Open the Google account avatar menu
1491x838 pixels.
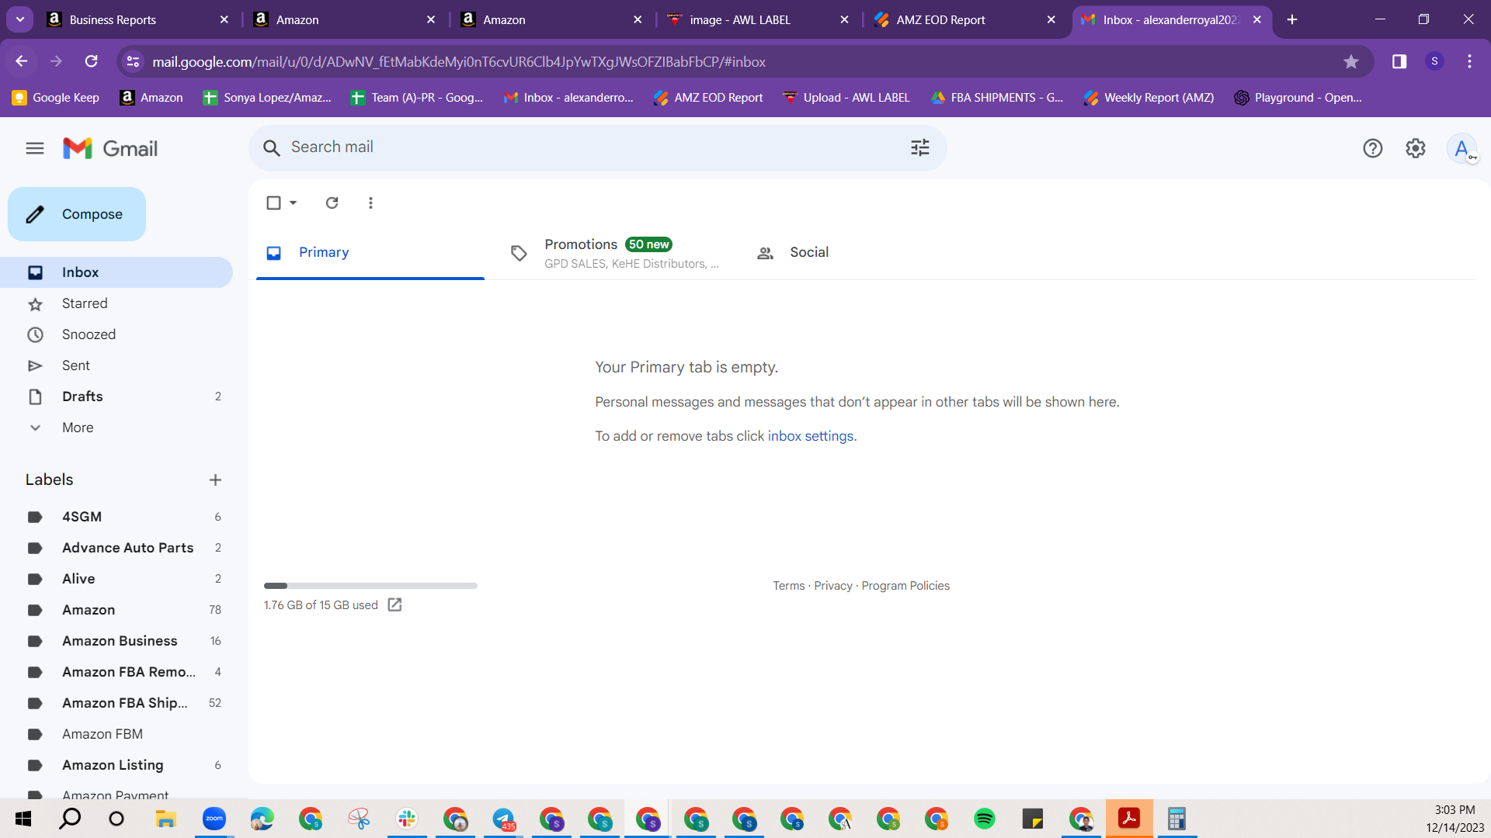coord(1462,148)
